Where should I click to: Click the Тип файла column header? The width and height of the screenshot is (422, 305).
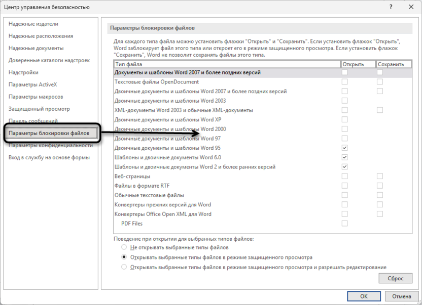[x=227, y=64]
